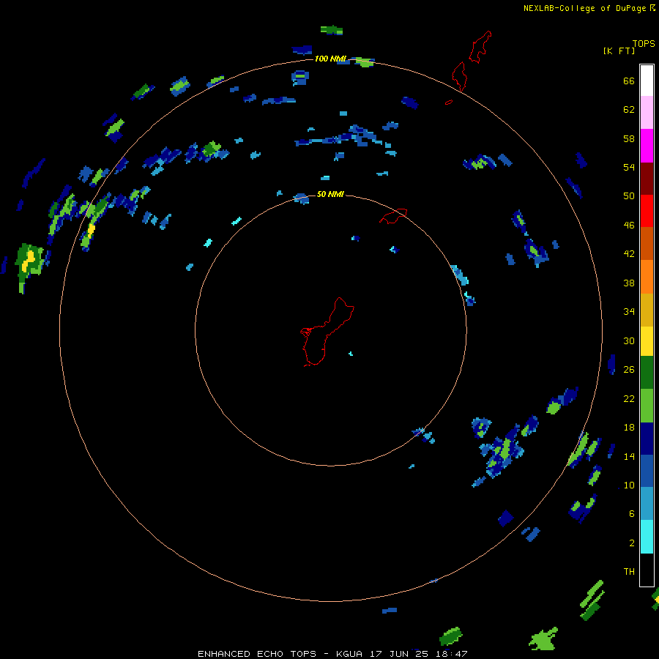Click the legend value 62
Screen dimensions: 659x659
[629, 110]
